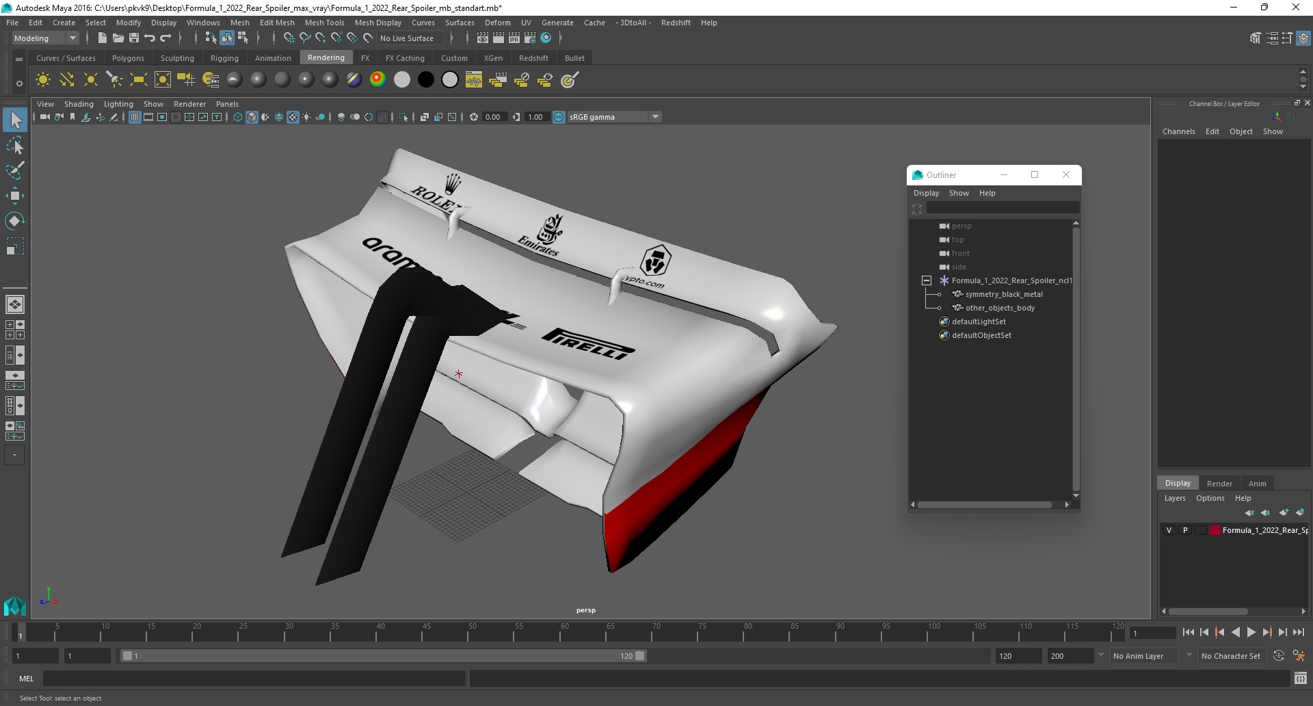Select the single-pane layout icon
Viewport: 1313px width, 706px height.
pyautogui.click(x=14, y=304)
